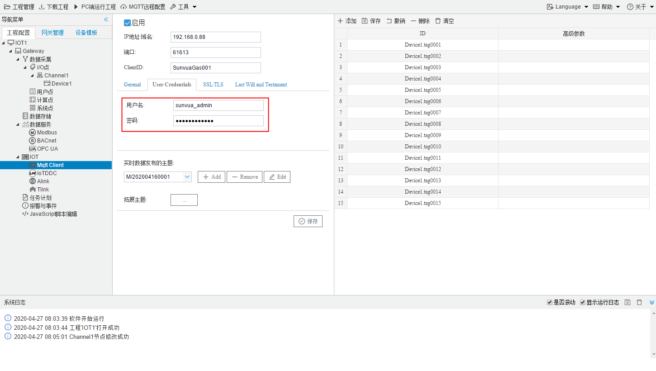Image resolution: width=656 pixels, height=371 pixels.
Task: Collapse the IOT tree node
Action: point(18,157)
